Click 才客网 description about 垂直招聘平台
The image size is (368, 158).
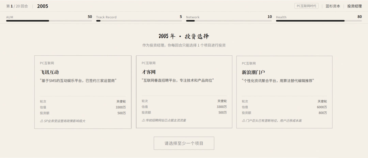point(178,80)
